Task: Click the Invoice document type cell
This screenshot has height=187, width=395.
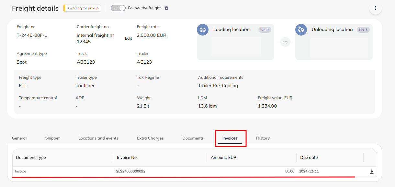Action: [x=20, y=171]
